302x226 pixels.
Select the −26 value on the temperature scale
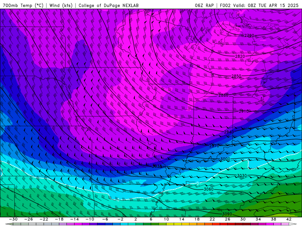pyautogui.click(x=29, y=219)
